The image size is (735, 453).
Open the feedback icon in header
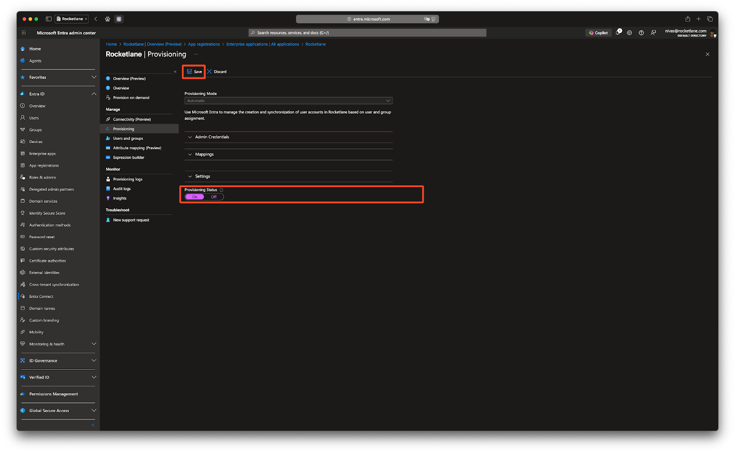(653, 33)
